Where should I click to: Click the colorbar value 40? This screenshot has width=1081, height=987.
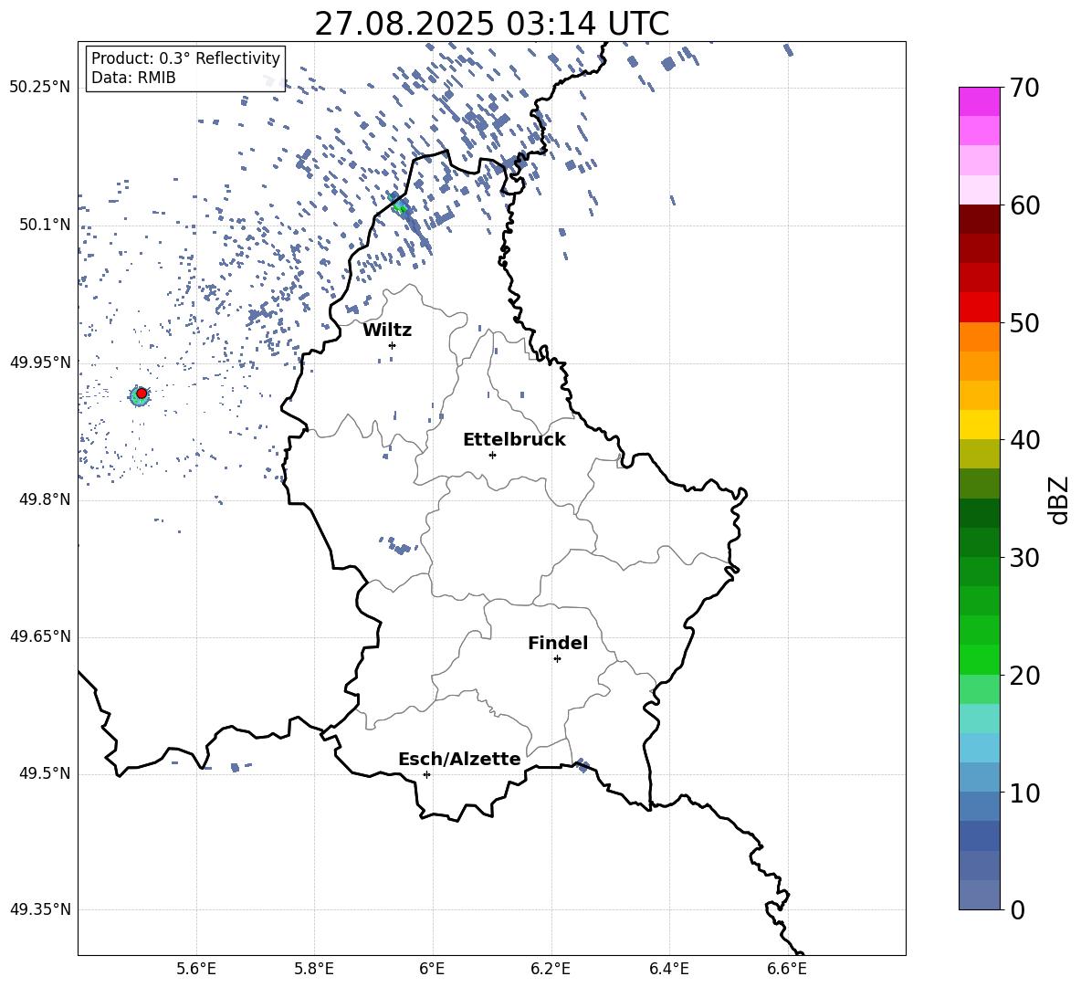coord(1024,440)
